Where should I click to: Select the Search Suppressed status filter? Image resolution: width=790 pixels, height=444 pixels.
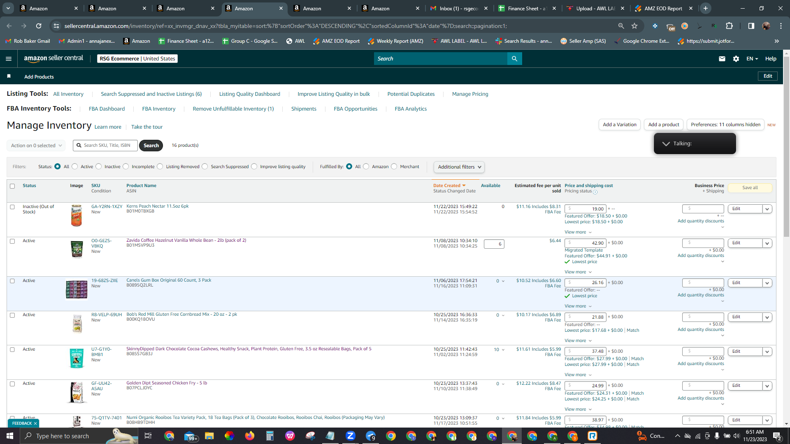[x=205, y=166]
